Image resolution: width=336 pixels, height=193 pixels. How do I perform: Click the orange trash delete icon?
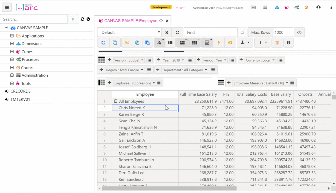277,43
